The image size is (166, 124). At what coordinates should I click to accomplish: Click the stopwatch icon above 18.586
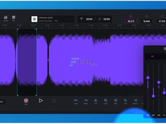click(146, 16)
